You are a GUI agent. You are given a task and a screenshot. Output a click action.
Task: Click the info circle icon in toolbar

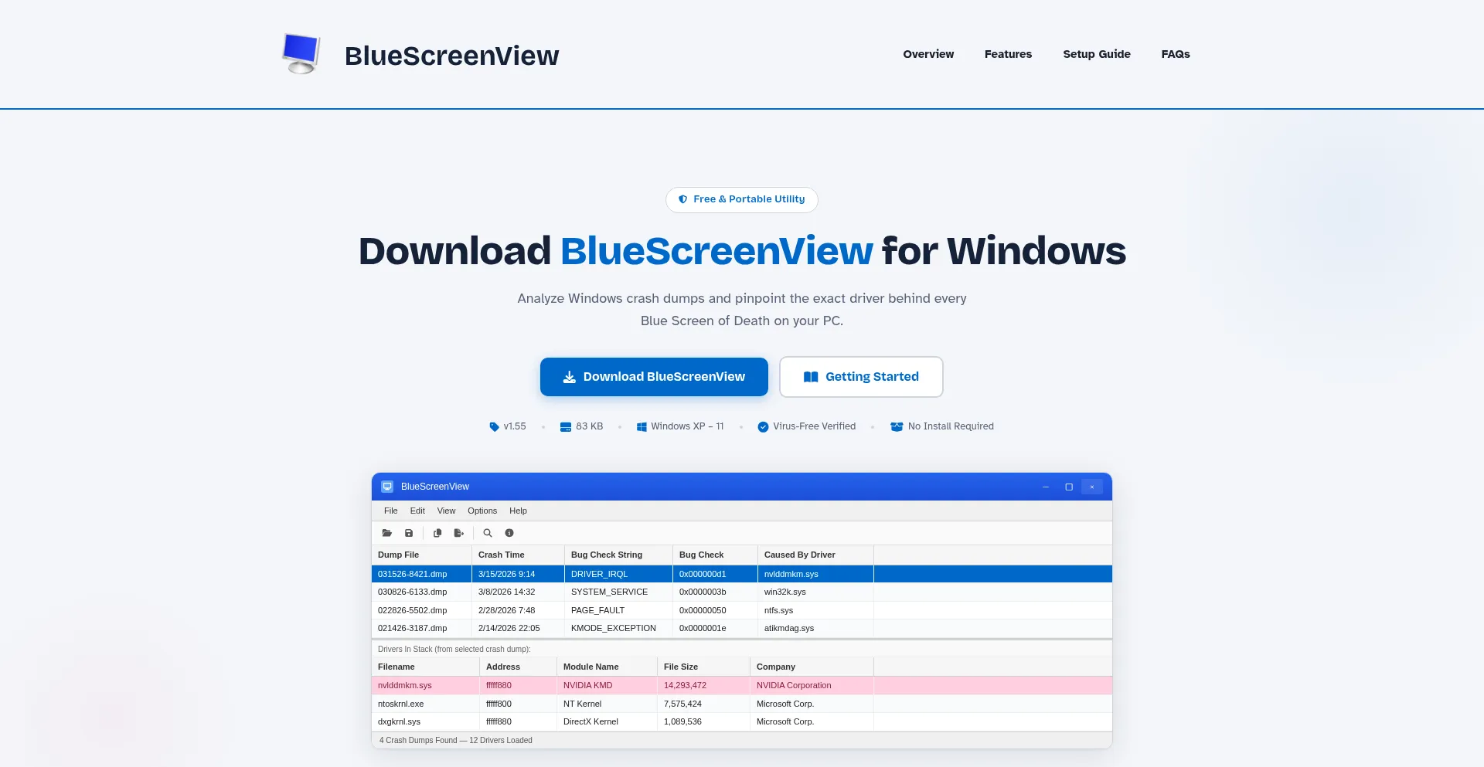coord(509,533)
